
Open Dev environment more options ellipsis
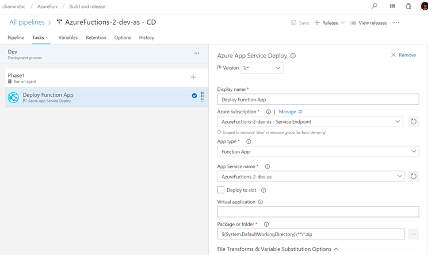(x=197, y=54)
